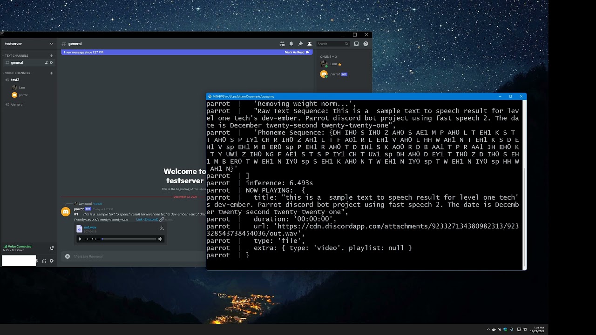Click the plus to create text channel
This screenshot has width=596, height=335.
point(51,56)
